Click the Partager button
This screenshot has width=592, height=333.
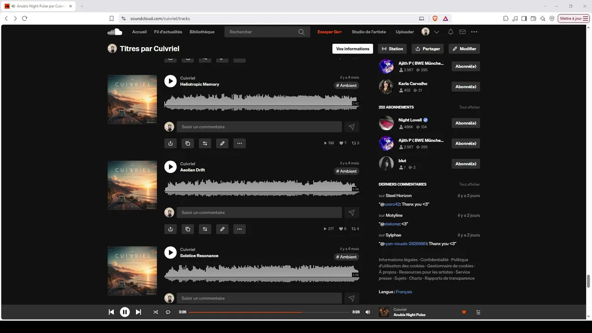click(428, 49)
